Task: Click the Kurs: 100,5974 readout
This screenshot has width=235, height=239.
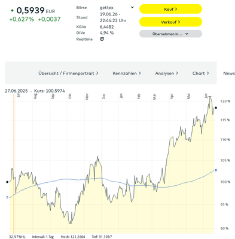Action: tap(50, 91)
